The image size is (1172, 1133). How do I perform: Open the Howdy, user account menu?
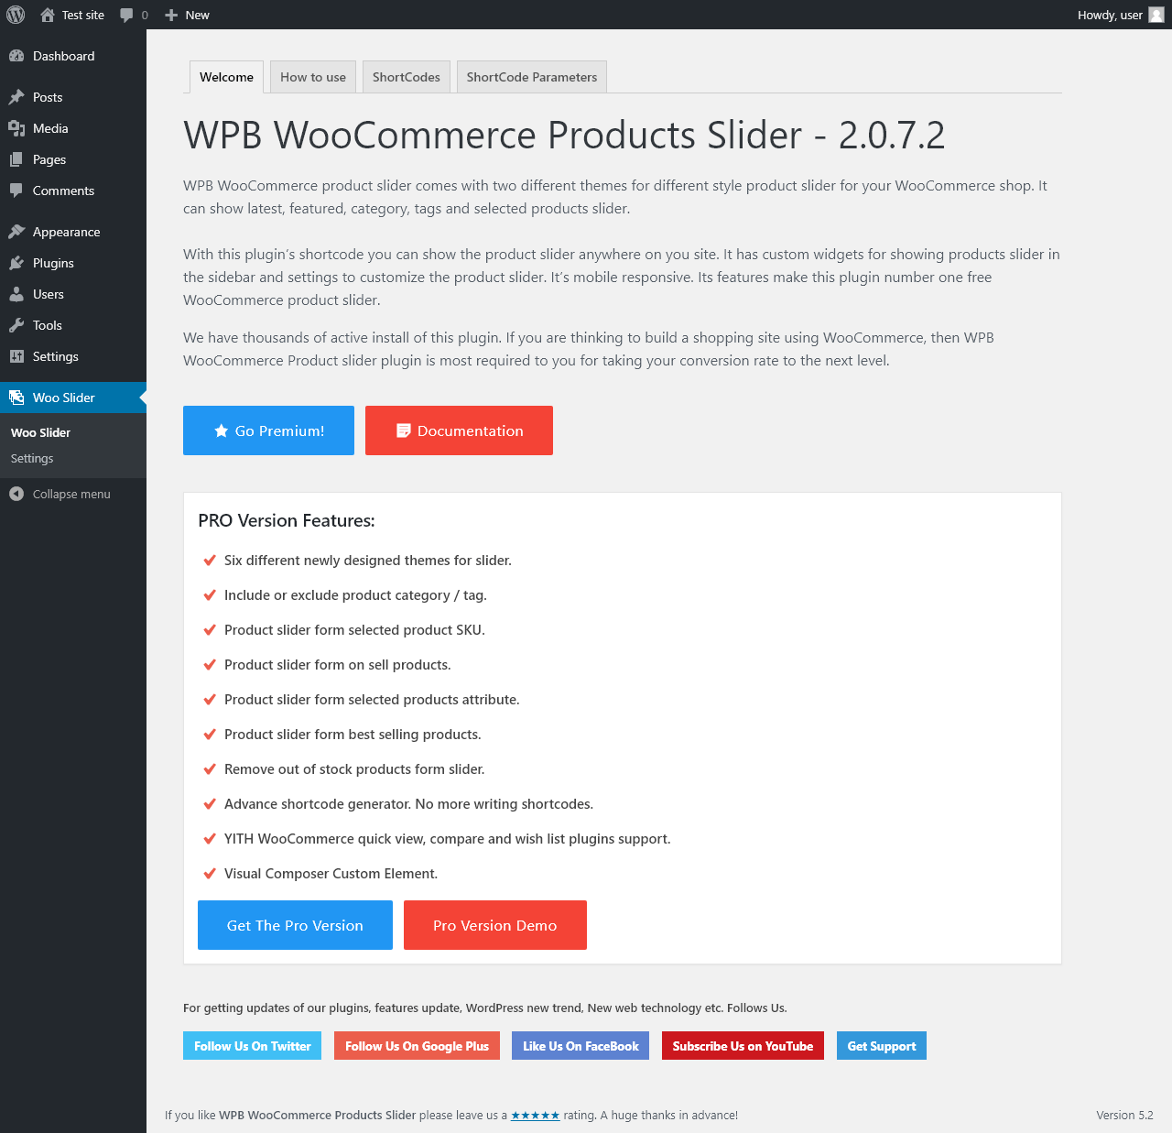pos(1120,15)
